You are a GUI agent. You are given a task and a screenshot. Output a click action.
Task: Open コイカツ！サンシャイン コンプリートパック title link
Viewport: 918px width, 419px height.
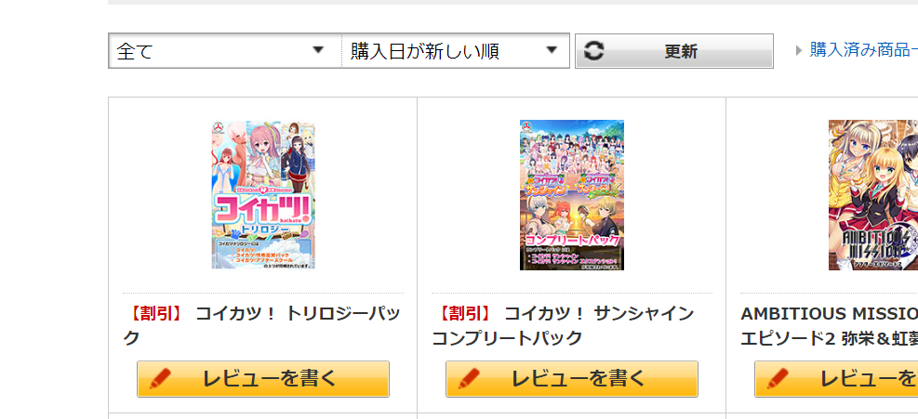(x=564, y=325)
